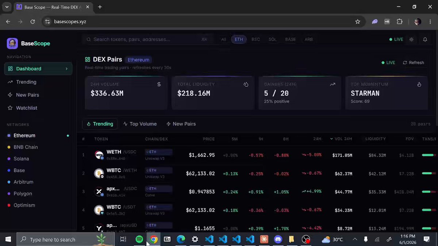Click the WETH row transactions bar
The image size is (438, 246).
click(x=429, y=155)
